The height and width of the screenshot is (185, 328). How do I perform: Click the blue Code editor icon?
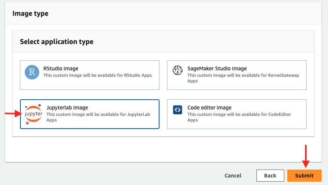pyautogui.click(x=178, y=110)
